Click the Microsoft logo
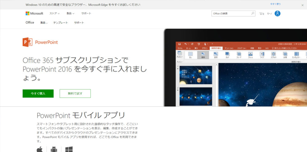The width and height of the screenshot is (307, 152). click(x=34, y=13)
